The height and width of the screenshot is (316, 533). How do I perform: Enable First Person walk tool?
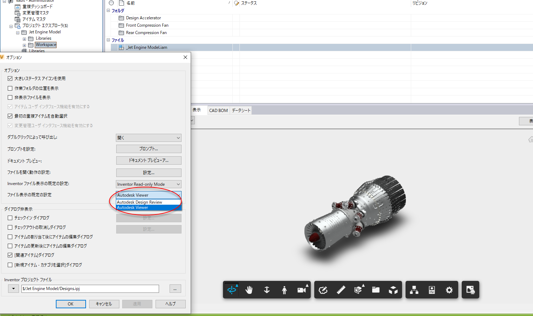(284, 290)
